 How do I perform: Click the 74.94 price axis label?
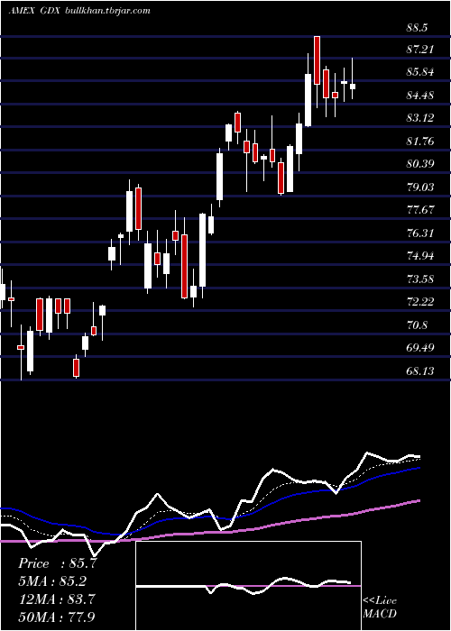(420, 255)
